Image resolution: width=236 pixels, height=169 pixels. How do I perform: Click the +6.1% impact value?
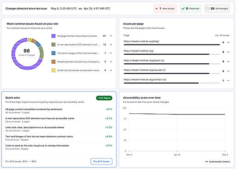click(109, 109)
